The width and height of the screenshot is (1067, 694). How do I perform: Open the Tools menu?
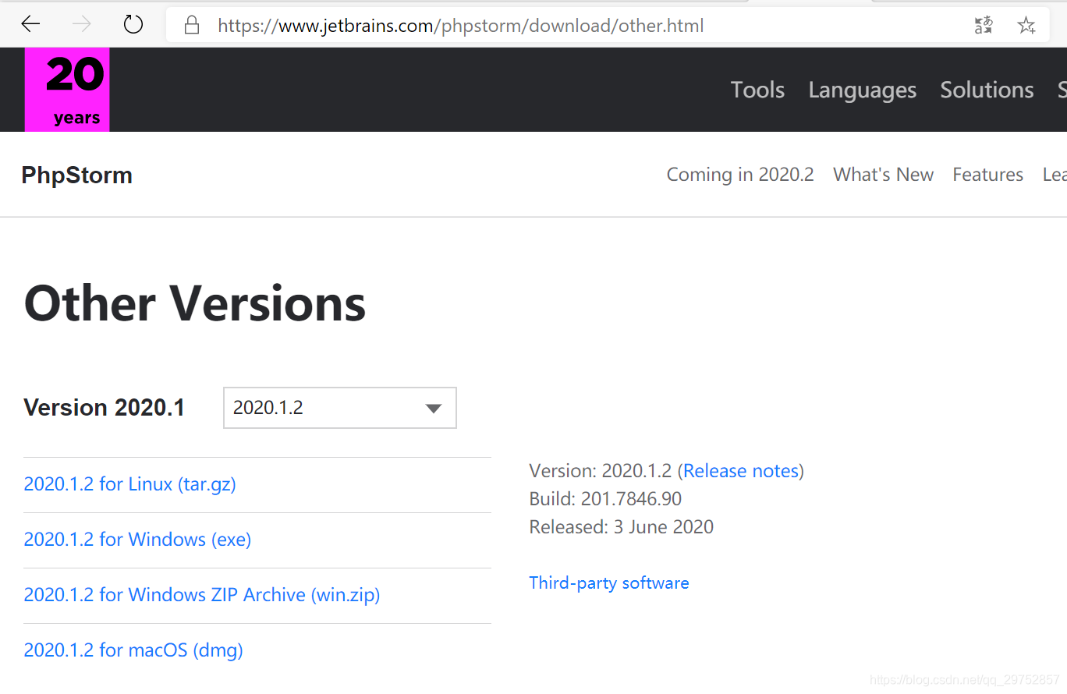(757, 90)
